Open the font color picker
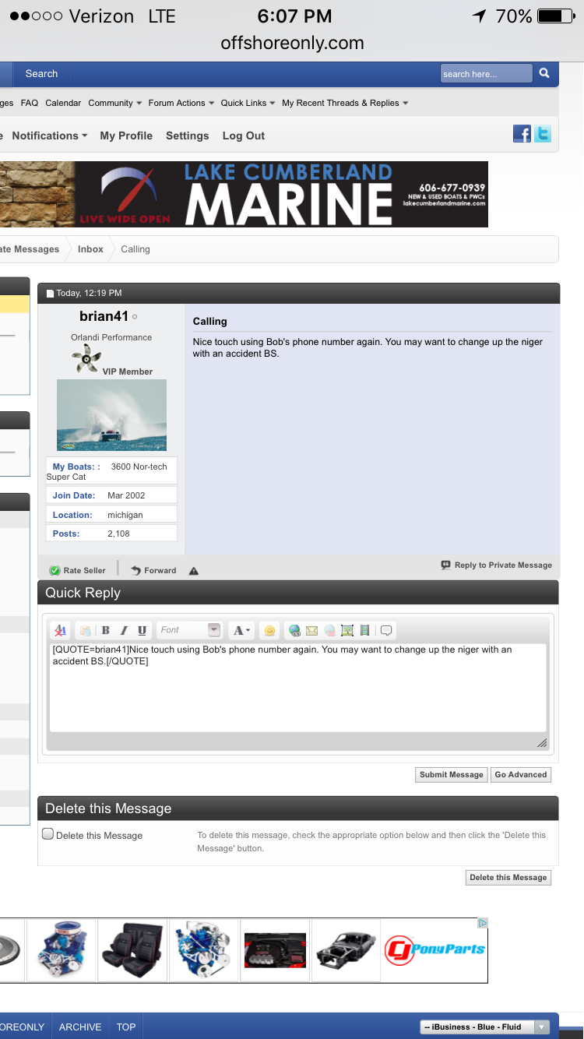The height and width of the screenshot is (1039, 584). pos(242,630)
